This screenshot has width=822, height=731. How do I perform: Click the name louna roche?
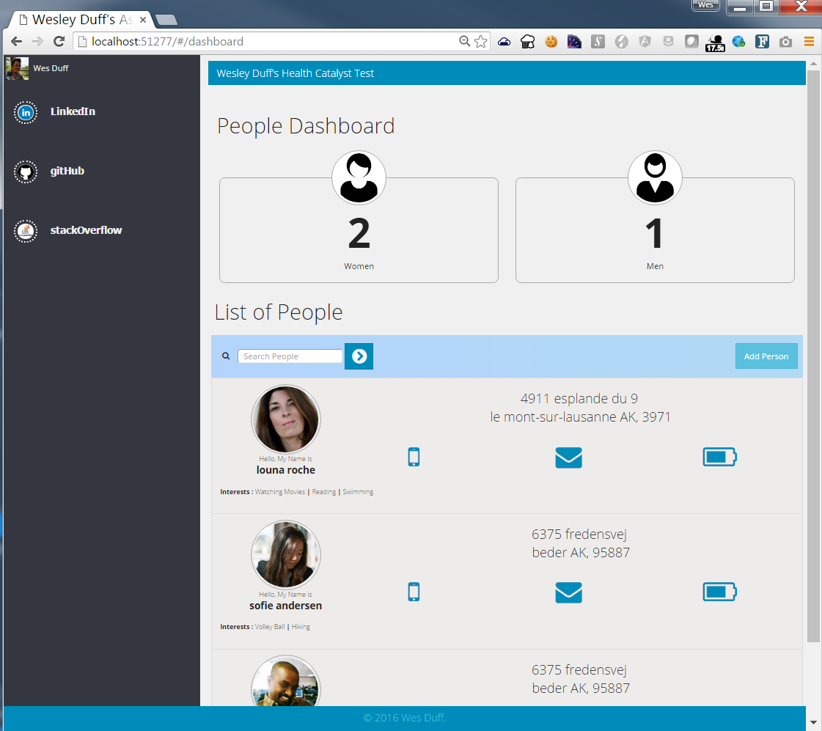tap(286, 470)
